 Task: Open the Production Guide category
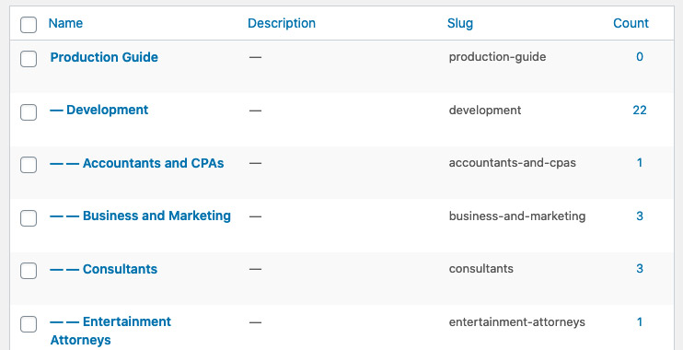click(x=104, y=57)
